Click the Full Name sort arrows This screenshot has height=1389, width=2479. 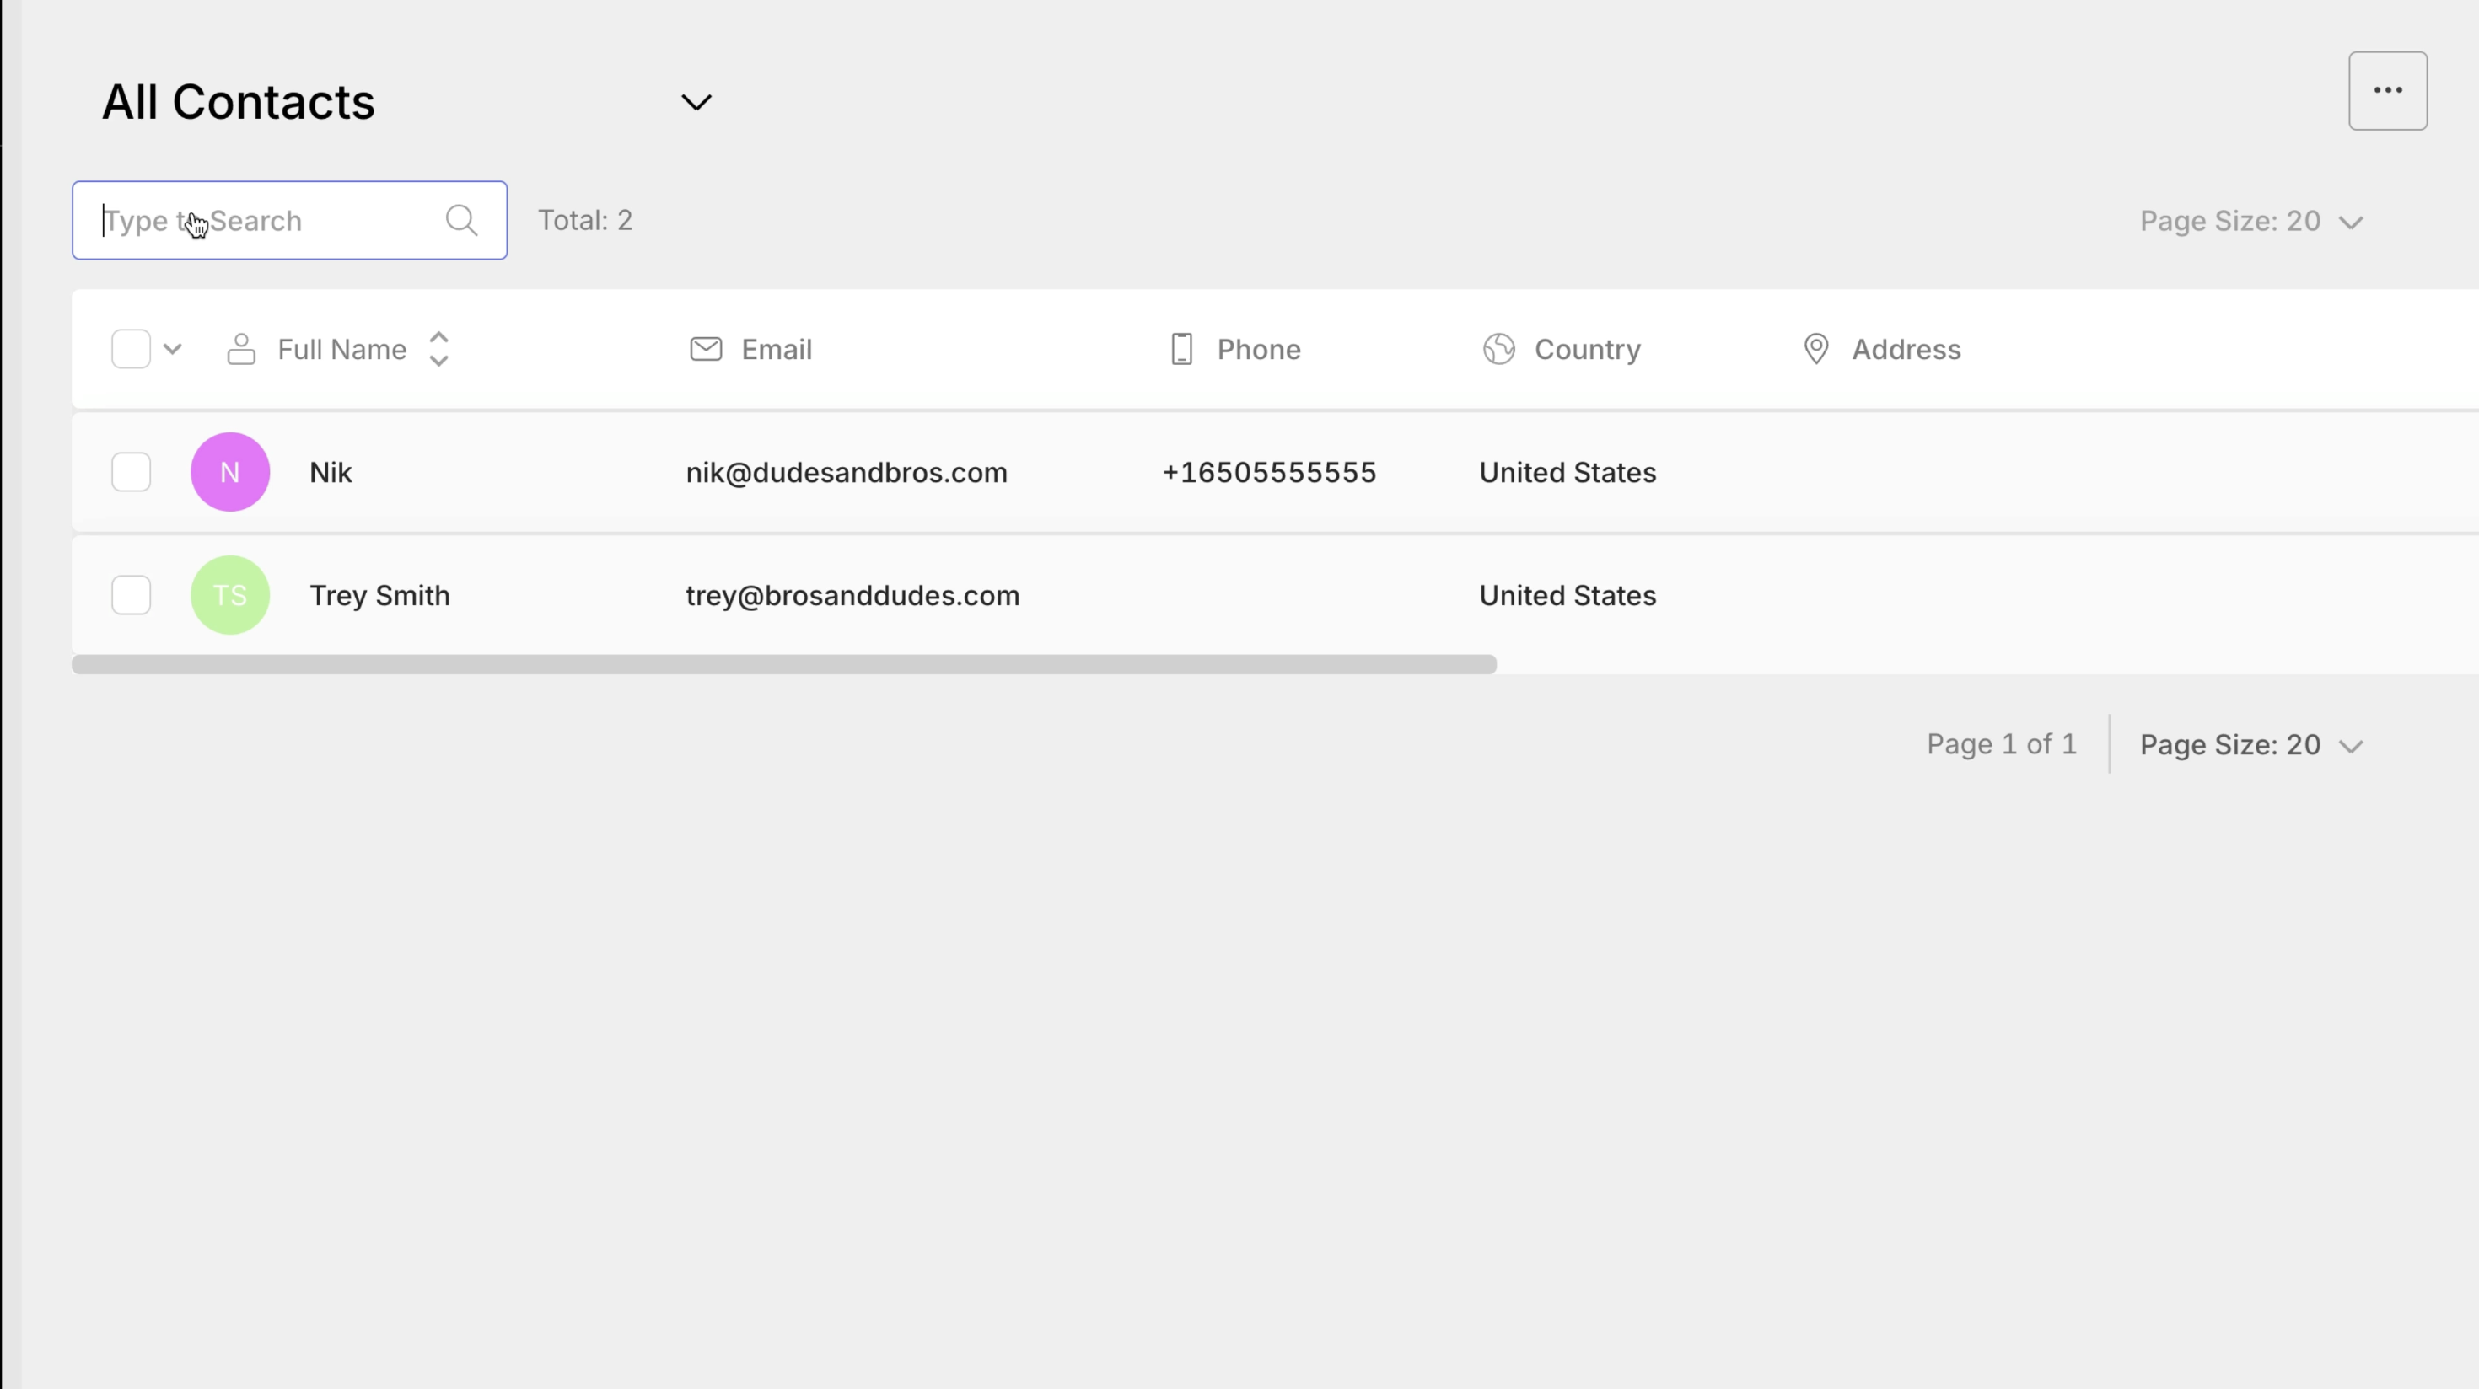click(x=438, y=349)
